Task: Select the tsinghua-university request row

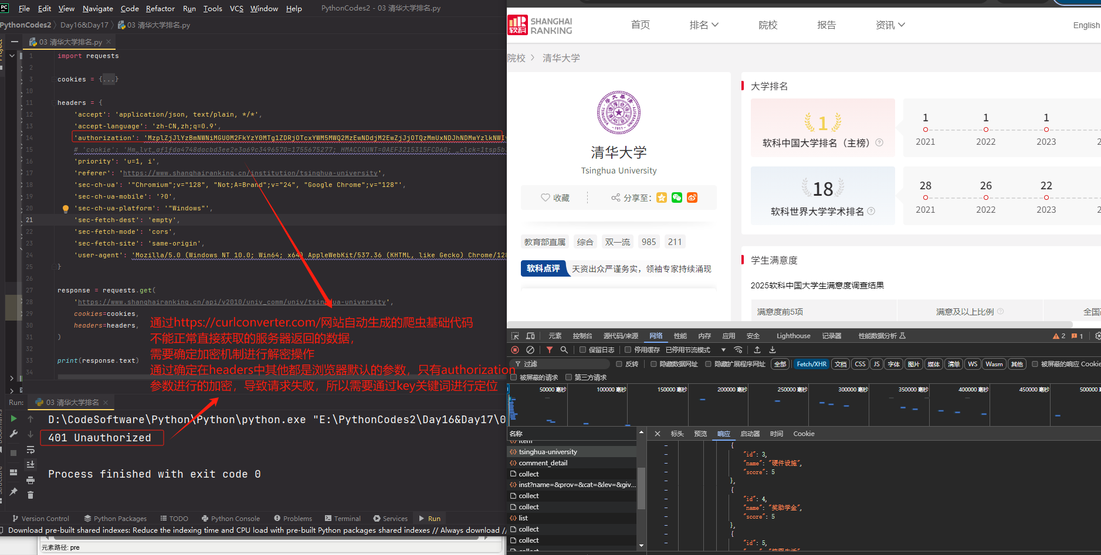Action: click(x=572, y=452)
